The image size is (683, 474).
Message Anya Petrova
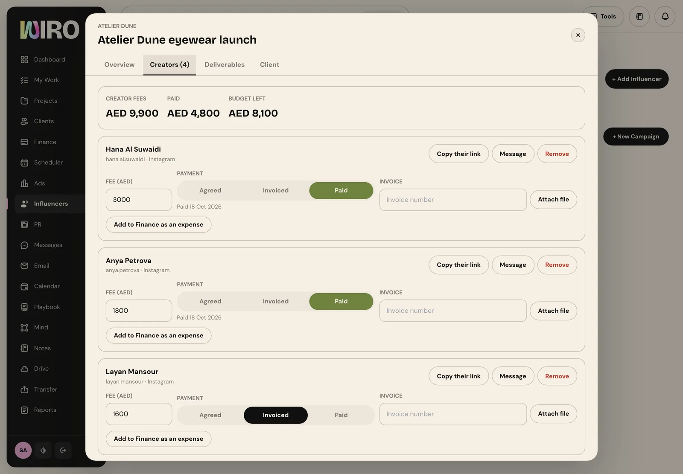[513, 265]
